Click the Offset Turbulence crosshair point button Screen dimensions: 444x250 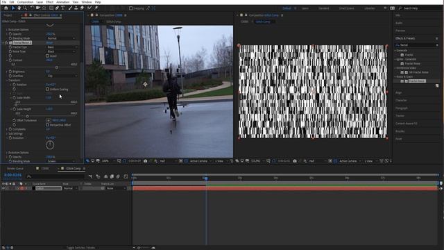pos(49,120)
